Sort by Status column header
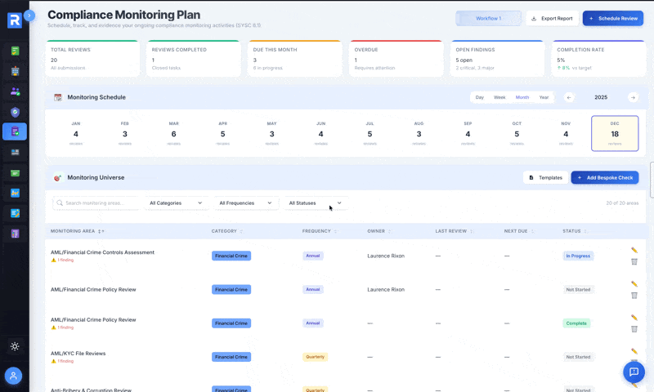The width and height of the screenshot is (654, 392). (575, 231)
